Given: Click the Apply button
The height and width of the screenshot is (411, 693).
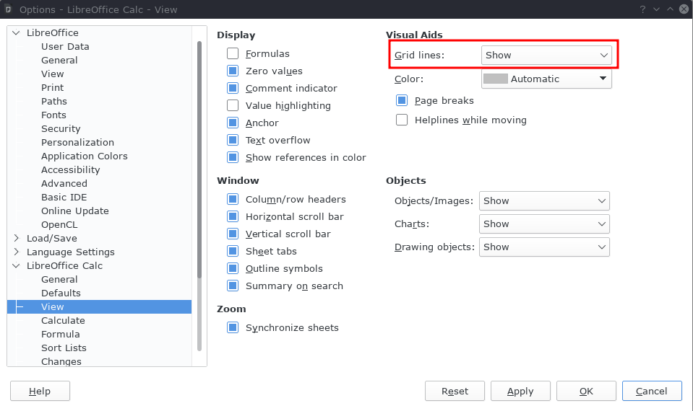Looking at the screenshot, I should point(520,391).
